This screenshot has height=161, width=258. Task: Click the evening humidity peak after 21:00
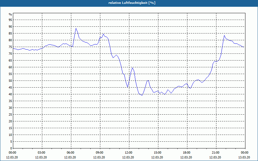[x=224, y=35]
